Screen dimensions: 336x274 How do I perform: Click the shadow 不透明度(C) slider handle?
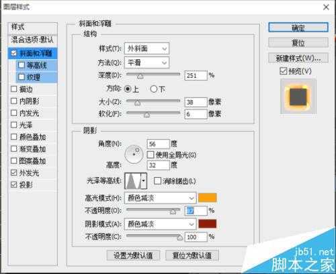click(x=179, y=238)
